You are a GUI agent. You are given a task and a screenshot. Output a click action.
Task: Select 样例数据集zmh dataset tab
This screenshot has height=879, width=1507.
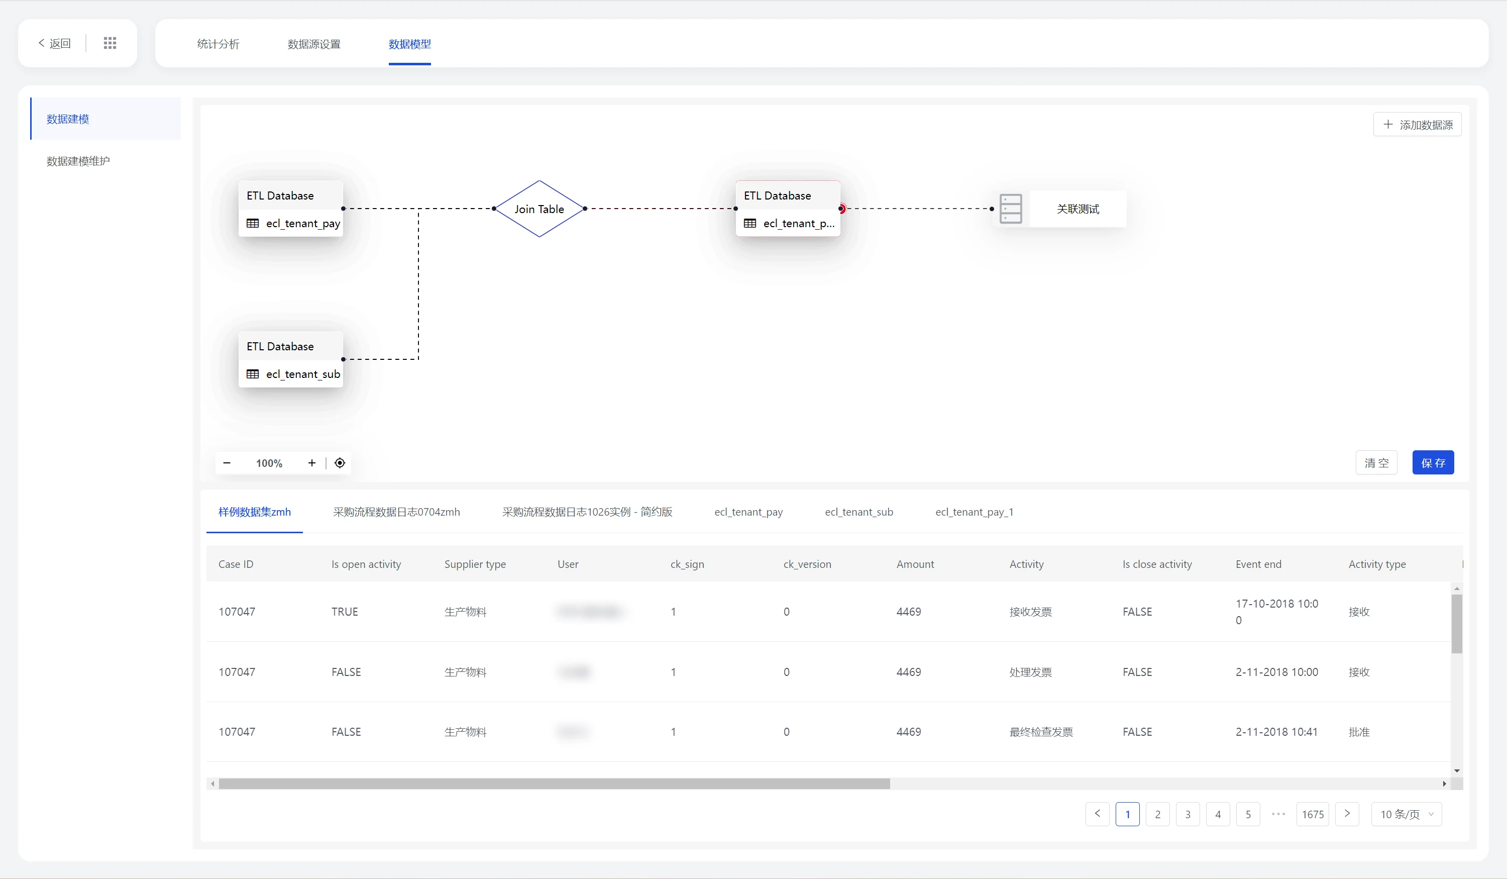coord(255,512)
